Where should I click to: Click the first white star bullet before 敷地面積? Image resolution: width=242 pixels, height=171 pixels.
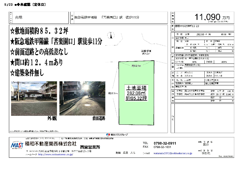tap(12, 31)
